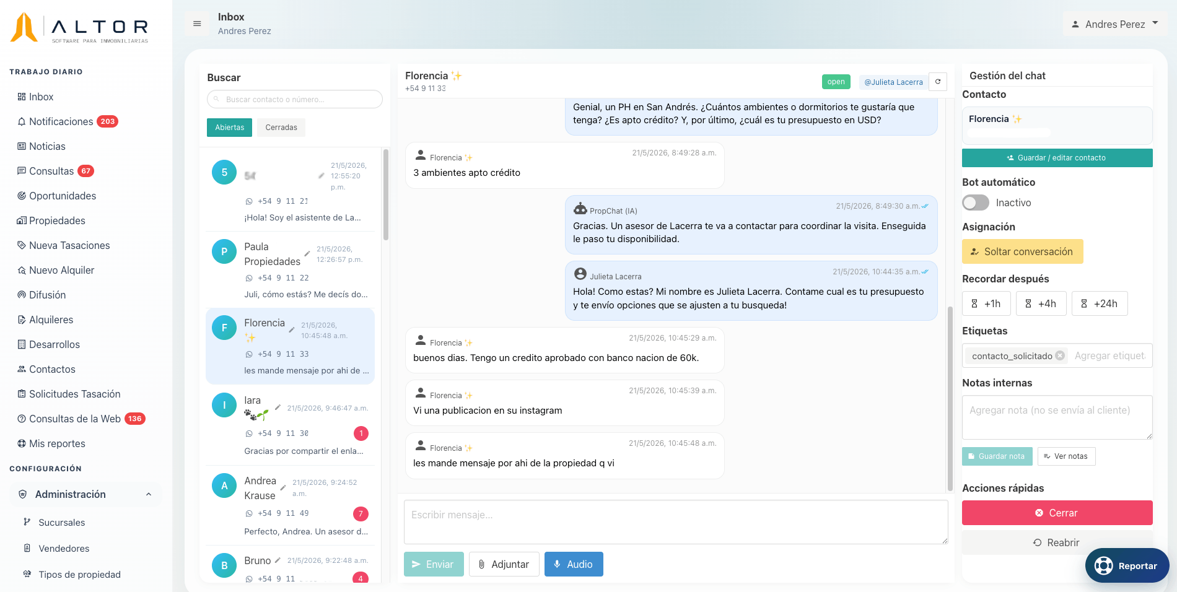
Task: Toggle the Bot automático switch
Action: click(x=976, y=202)
